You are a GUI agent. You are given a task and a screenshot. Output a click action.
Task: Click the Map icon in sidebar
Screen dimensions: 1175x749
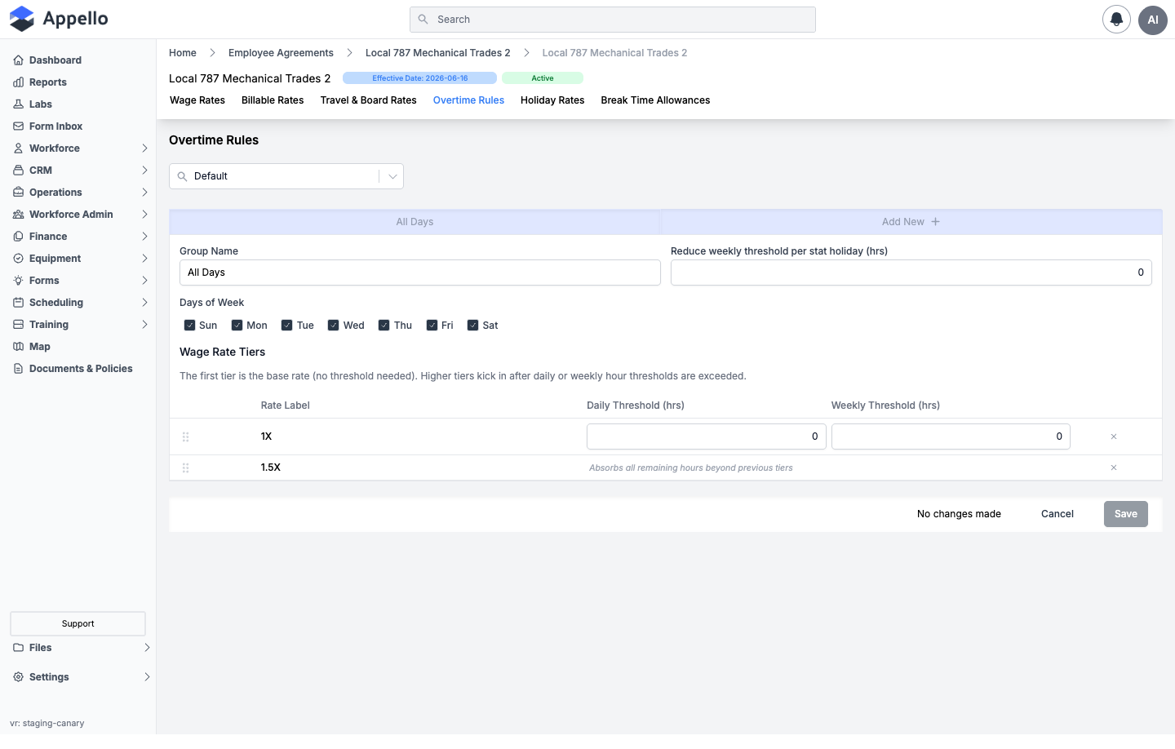coord(18,347)
